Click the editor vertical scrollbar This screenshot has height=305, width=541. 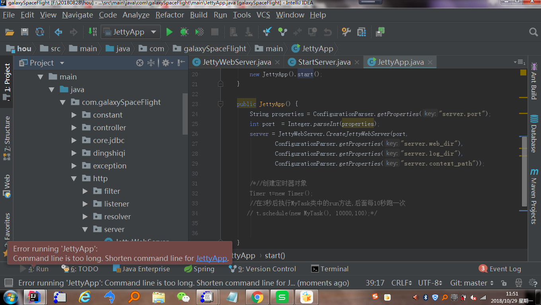click(x=524, y=171)
